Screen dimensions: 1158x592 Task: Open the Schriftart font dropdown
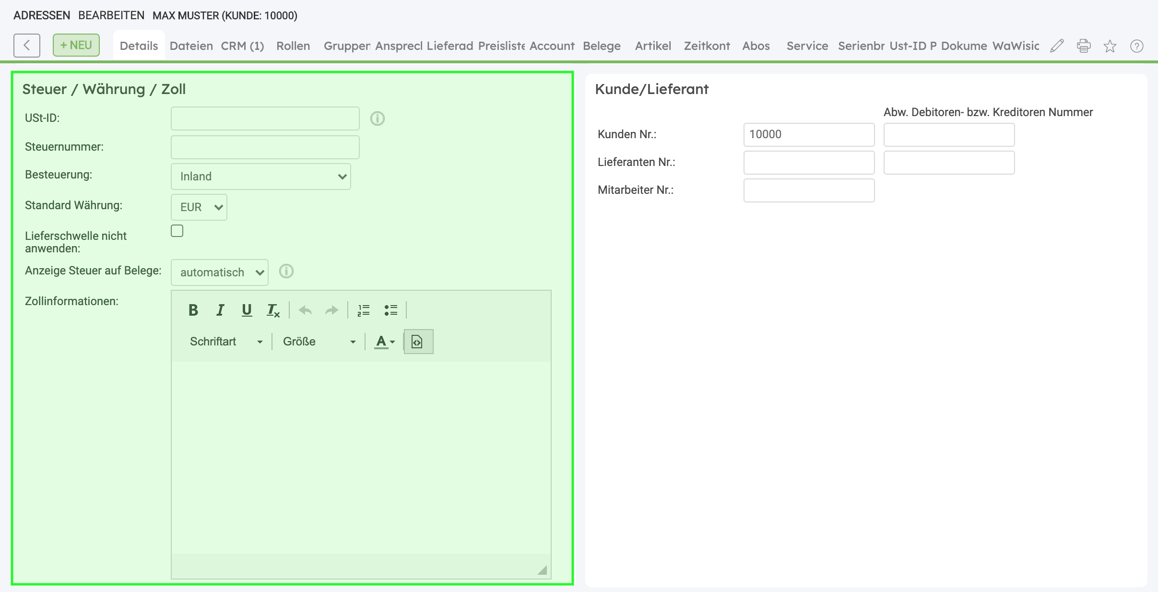click(225, 342)
